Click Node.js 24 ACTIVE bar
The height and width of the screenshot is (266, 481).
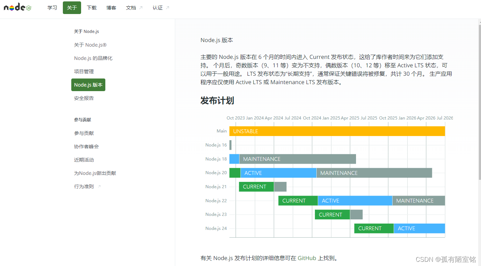click(x=420, y=229)
